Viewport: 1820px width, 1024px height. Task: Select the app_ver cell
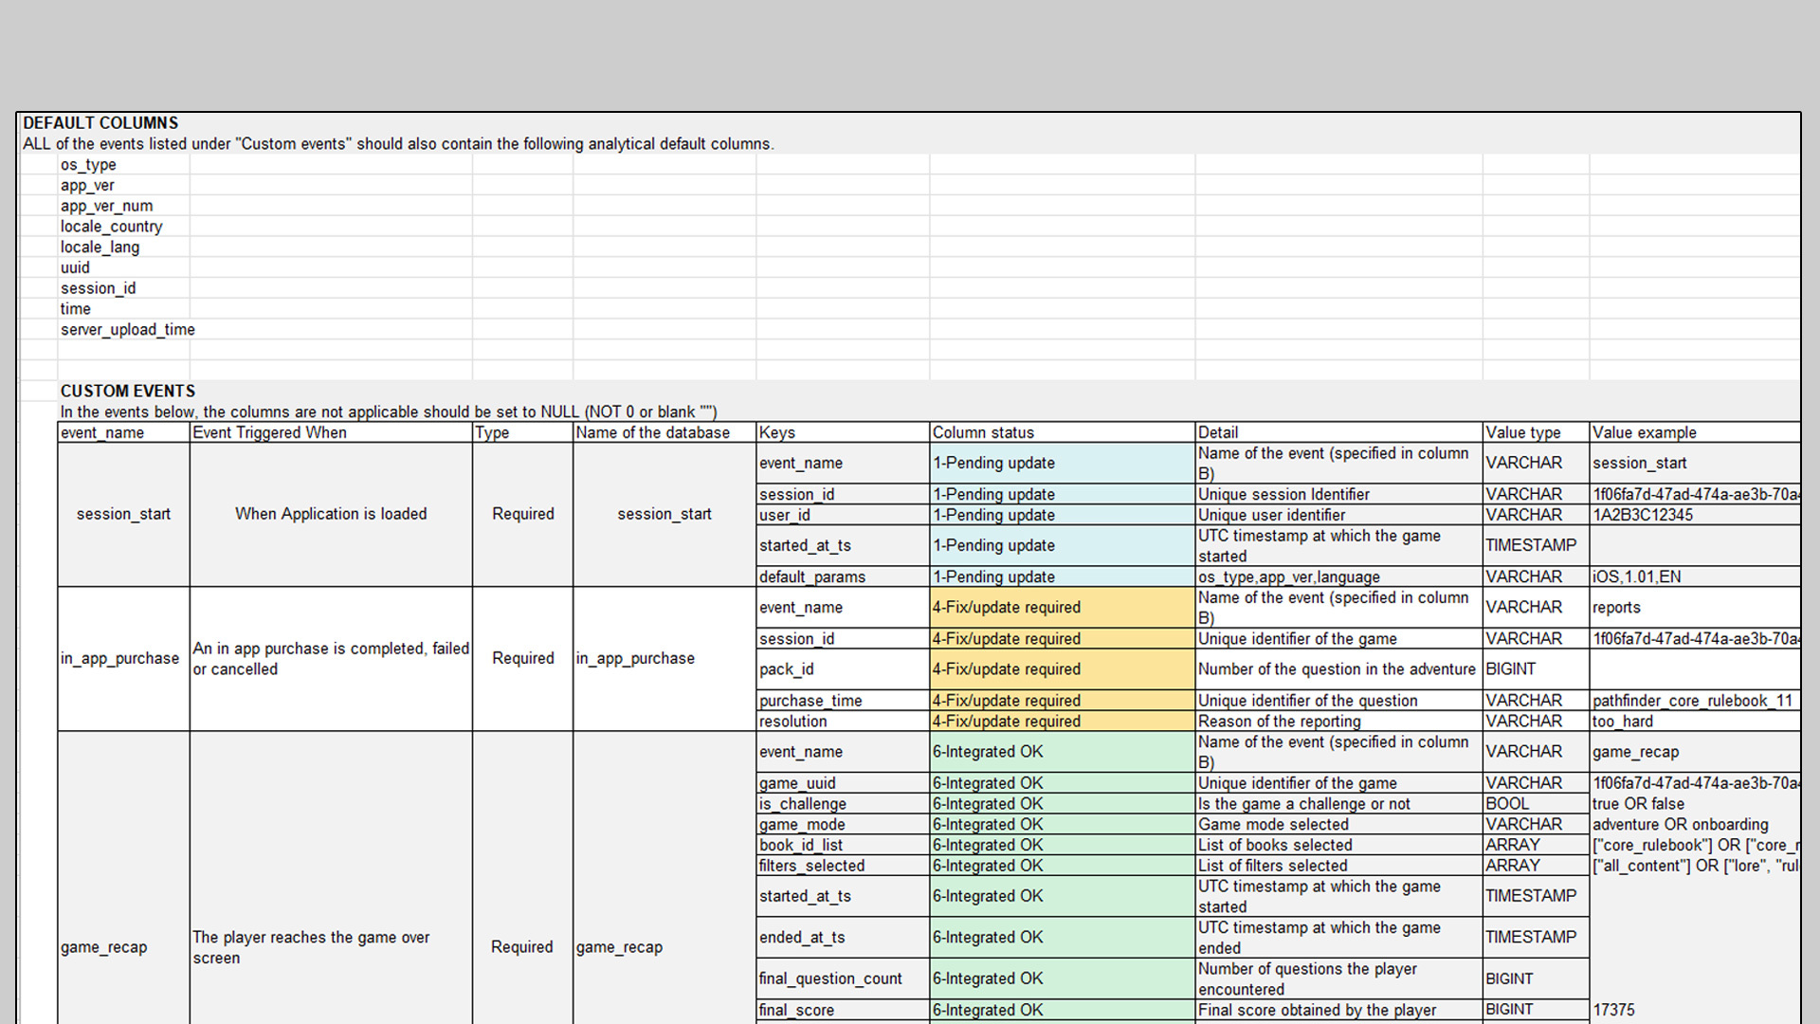pyautogui.click(x=123, y=186)
